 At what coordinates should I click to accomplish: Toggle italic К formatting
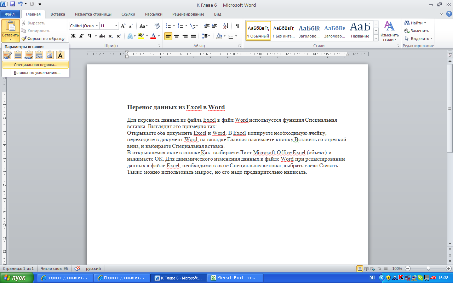click(x=81, y=36)
